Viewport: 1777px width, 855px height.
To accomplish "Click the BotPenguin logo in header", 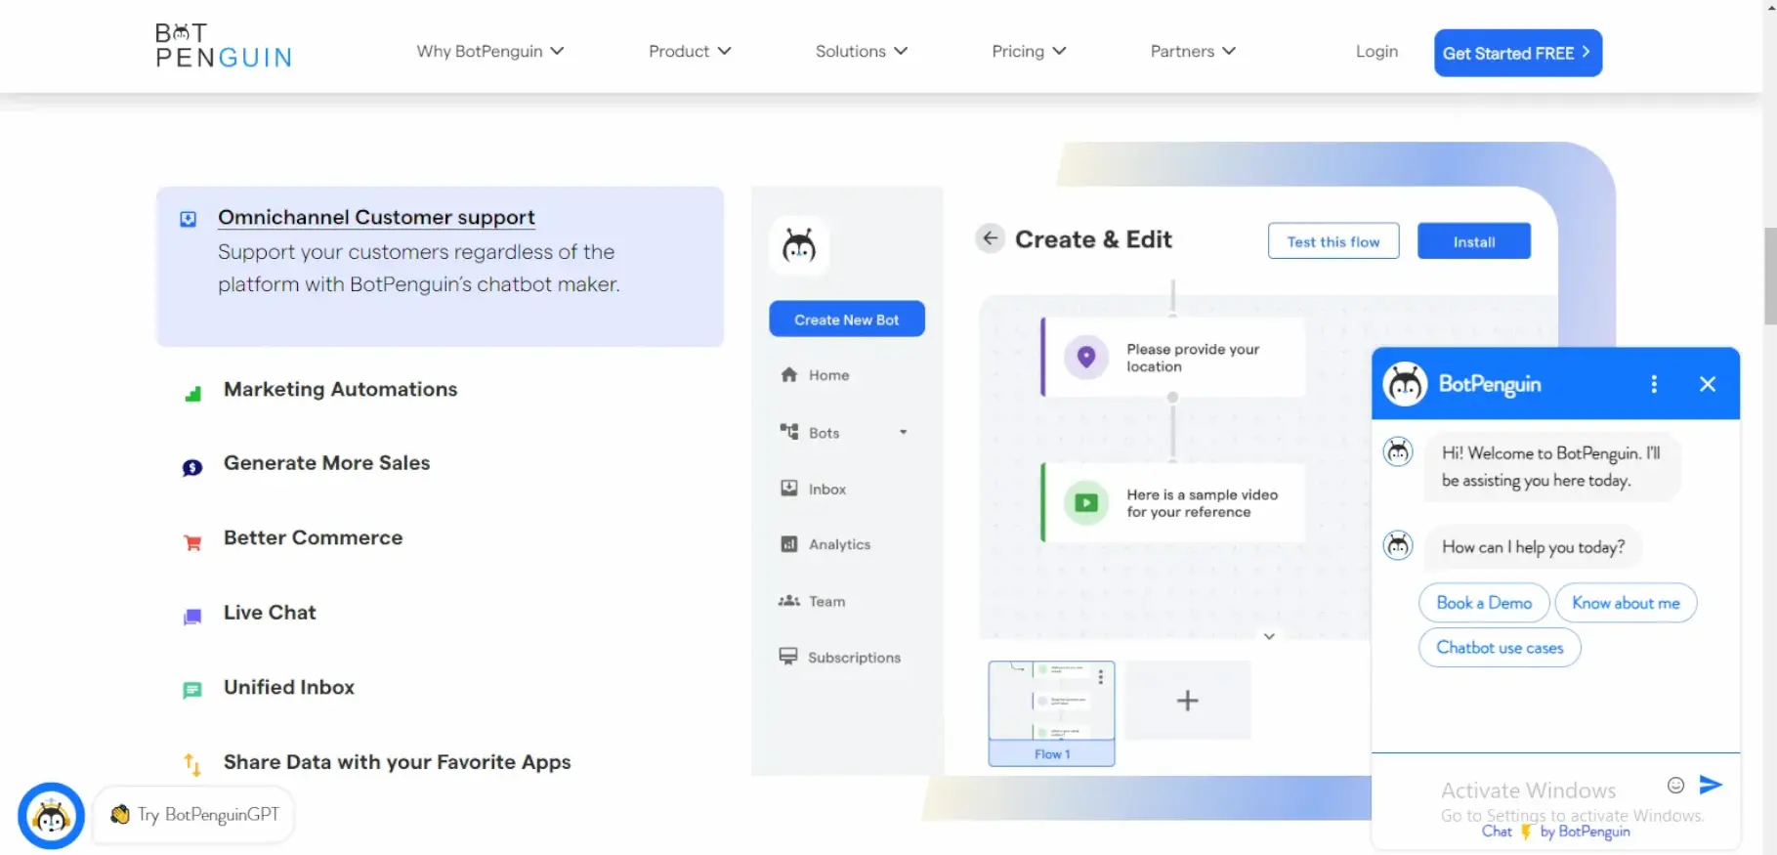I will [x=223, y=46].
